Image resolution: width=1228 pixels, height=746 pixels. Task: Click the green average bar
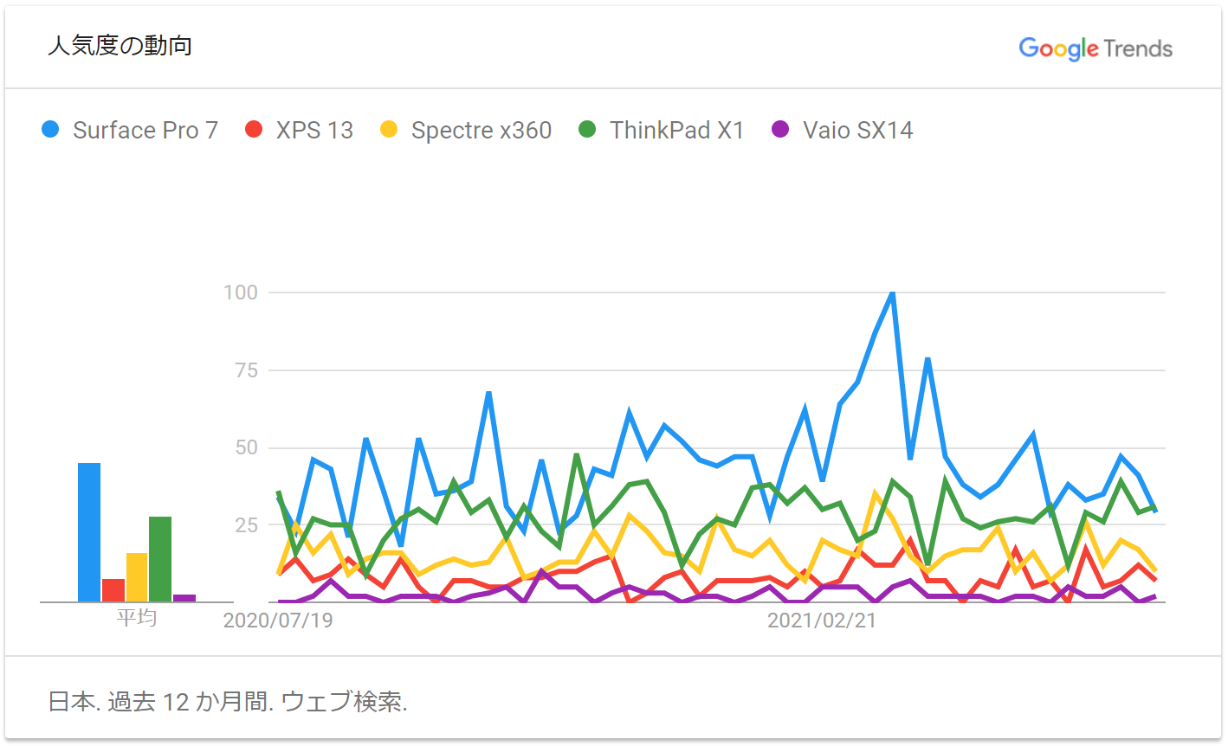[160, 559]
